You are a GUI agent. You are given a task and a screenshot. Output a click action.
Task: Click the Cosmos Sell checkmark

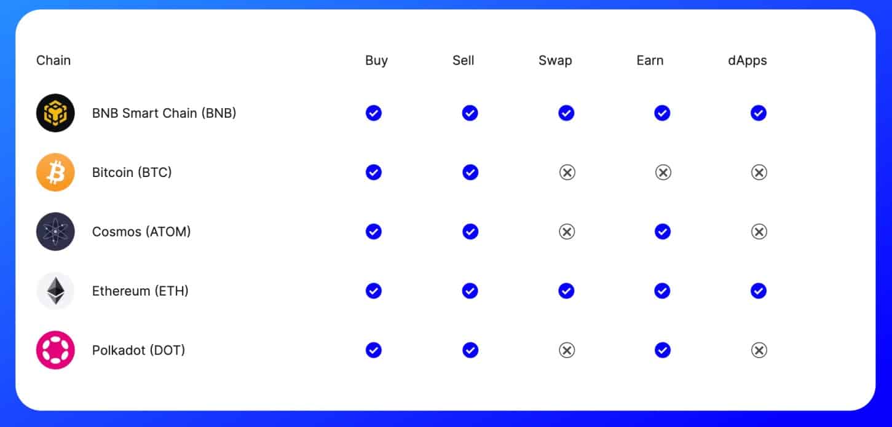point(470,232)
